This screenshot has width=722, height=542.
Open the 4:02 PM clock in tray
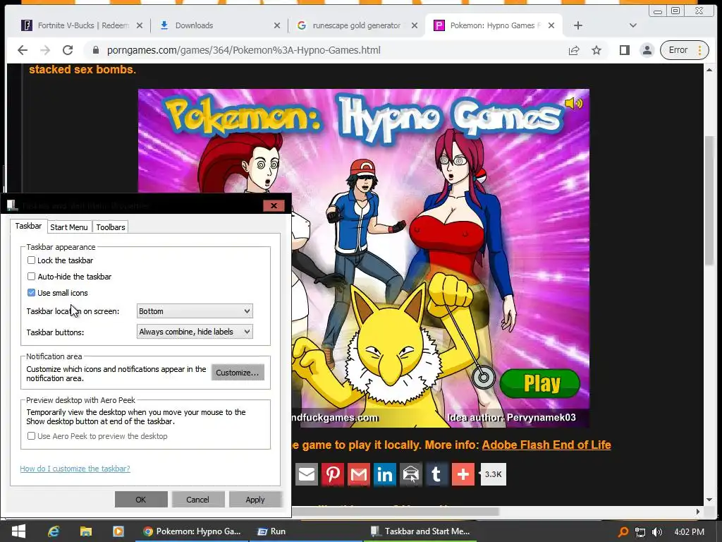pos(689,532)
